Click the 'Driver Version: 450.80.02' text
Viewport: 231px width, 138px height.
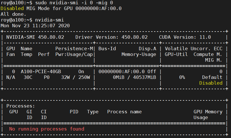[111, 37]
